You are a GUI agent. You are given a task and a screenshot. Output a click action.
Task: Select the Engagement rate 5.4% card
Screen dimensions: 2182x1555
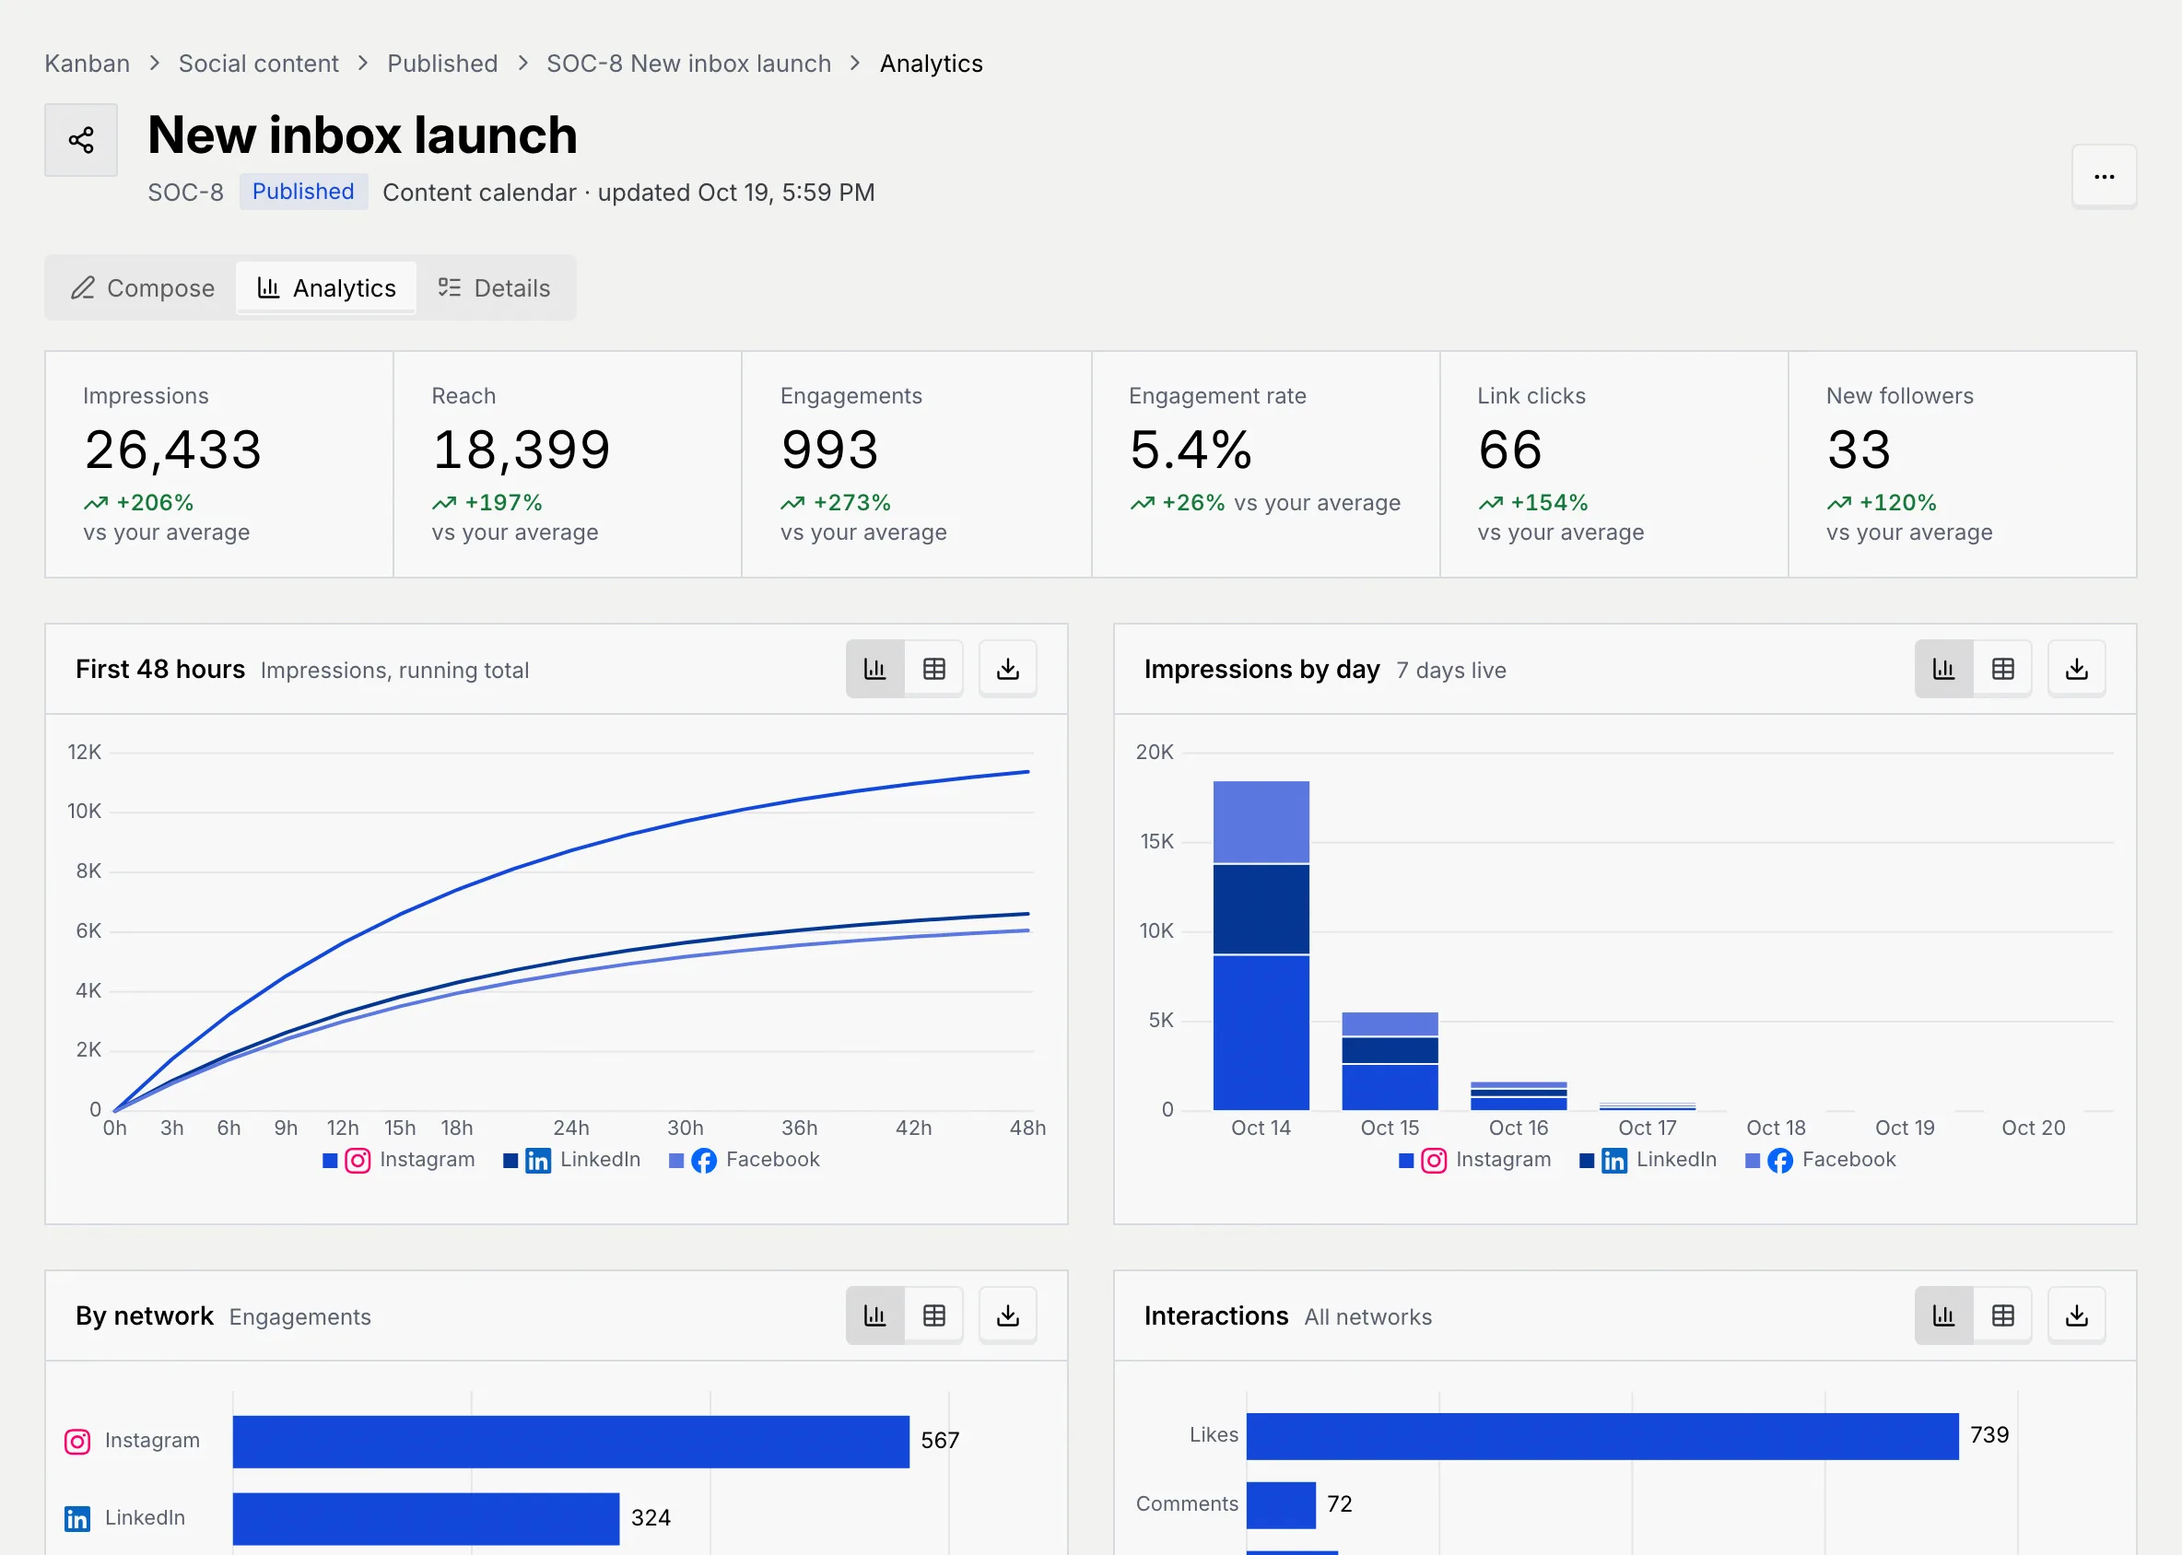[x=1265, y=464]
